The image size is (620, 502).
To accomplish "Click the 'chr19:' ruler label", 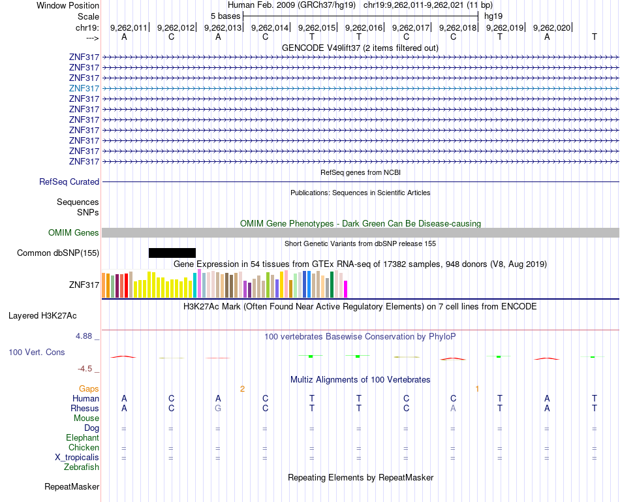I will click(x=87, y=27).
